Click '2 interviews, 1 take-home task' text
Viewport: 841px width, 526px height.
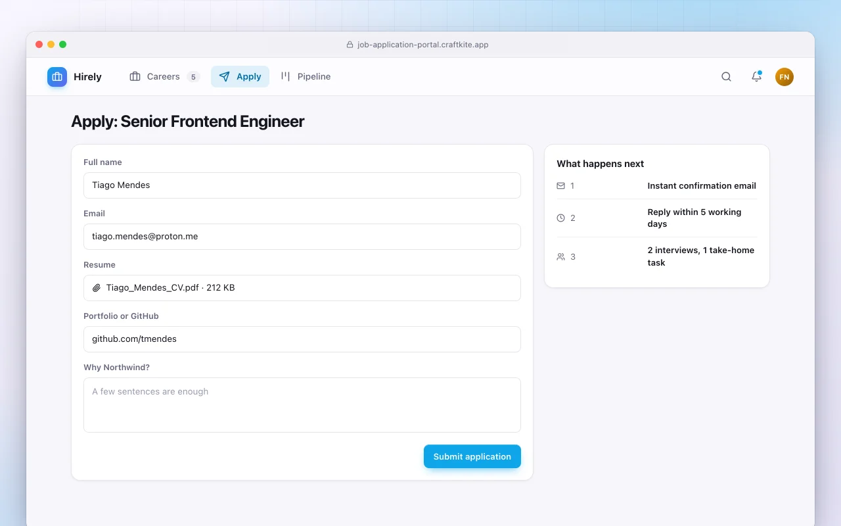701,256
